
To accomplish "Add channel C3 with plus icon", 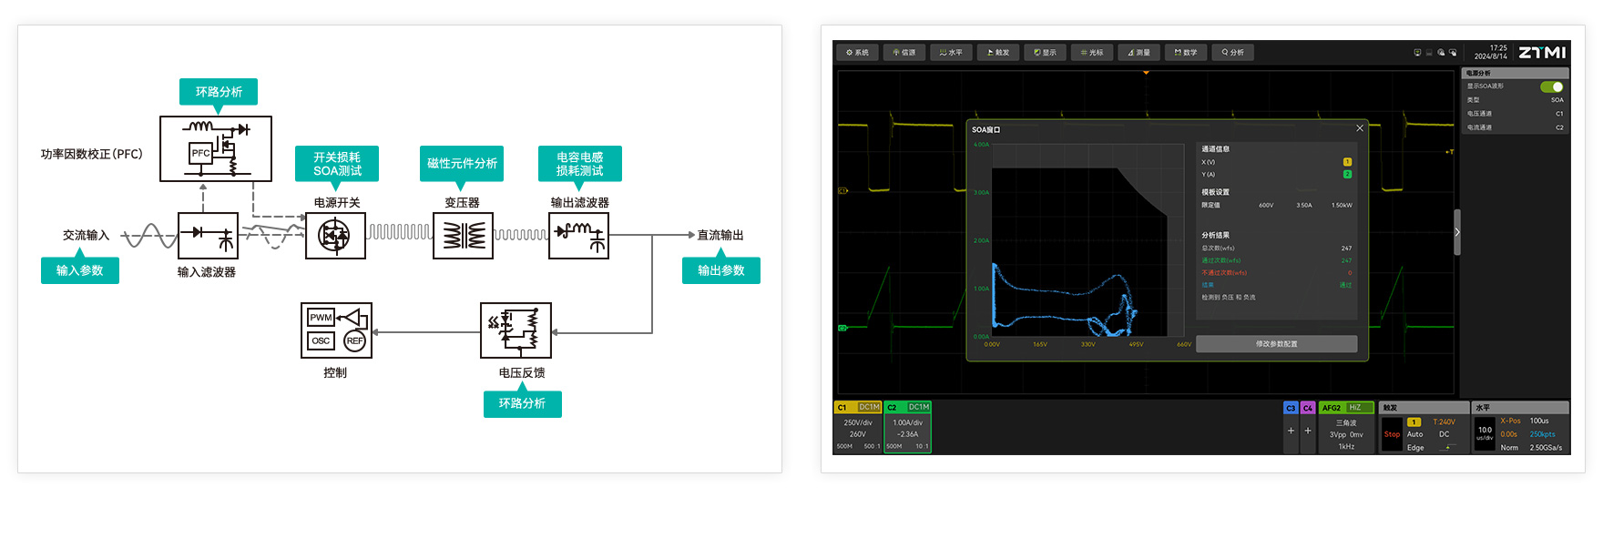I will coord(1291,431).
